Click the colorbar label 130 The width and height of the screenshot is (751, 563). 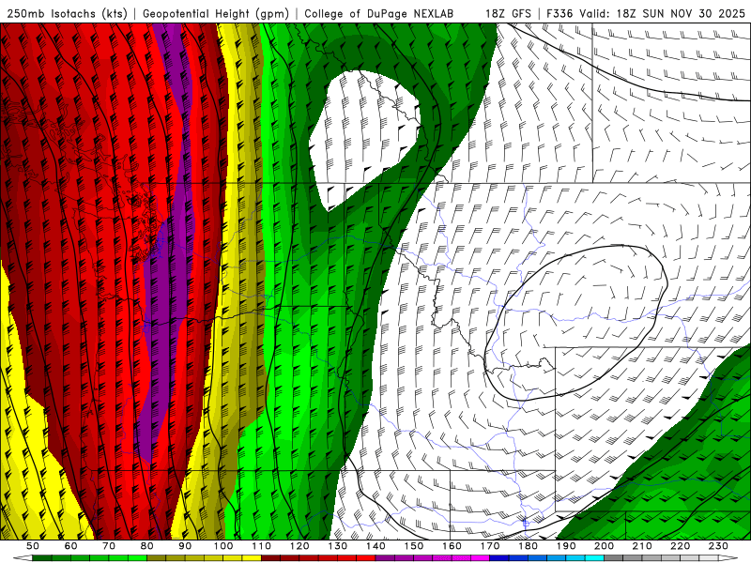[338, 546]
